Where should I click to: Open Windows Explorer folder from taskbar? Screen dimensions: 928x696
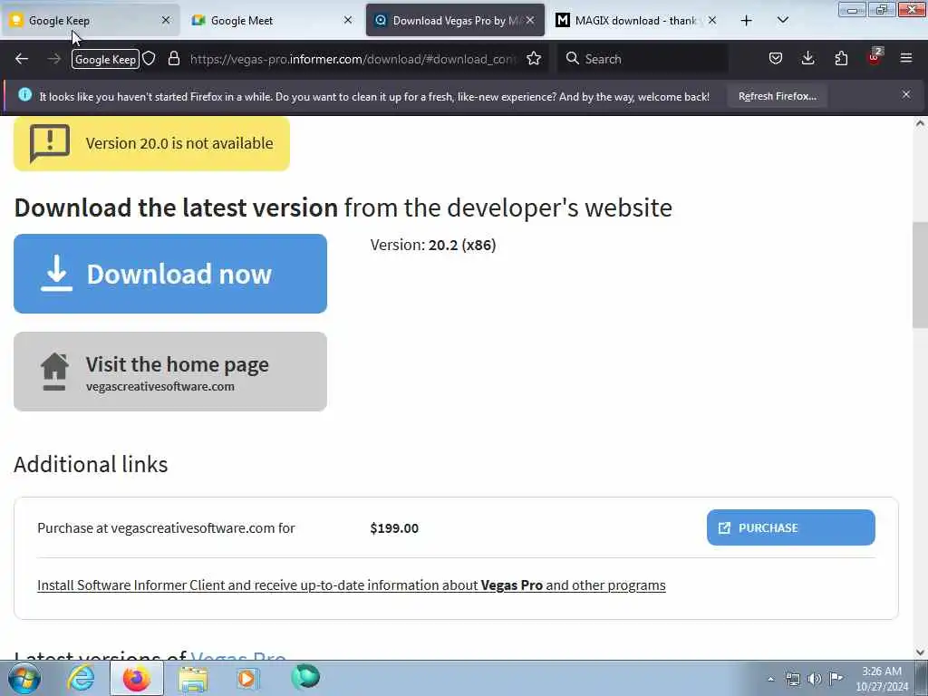(x=193, y=679)
